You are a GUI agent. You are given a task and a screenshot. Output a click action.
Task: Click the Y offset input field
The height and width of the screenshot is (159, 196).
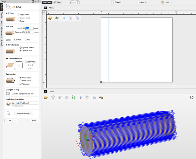click(34, 69)
